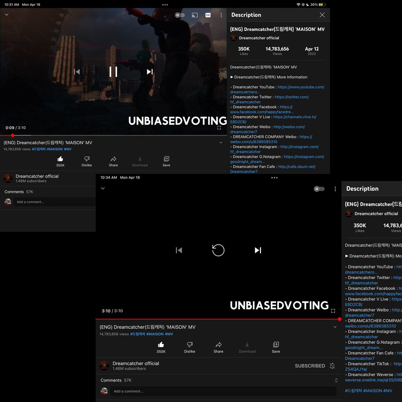Seek using the red scrubber at 0:09
402x402 pixels.
pyautogui.click(x=13, y=135)
